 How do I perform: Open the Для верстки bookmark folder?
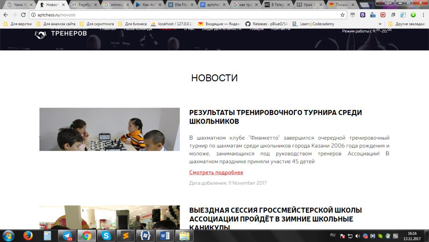click(x=18, y=24)
